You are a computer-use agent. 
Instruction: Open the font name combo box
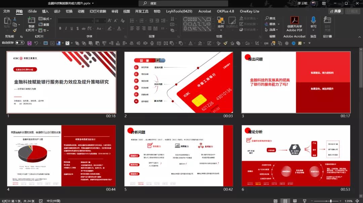pos(76,21)
